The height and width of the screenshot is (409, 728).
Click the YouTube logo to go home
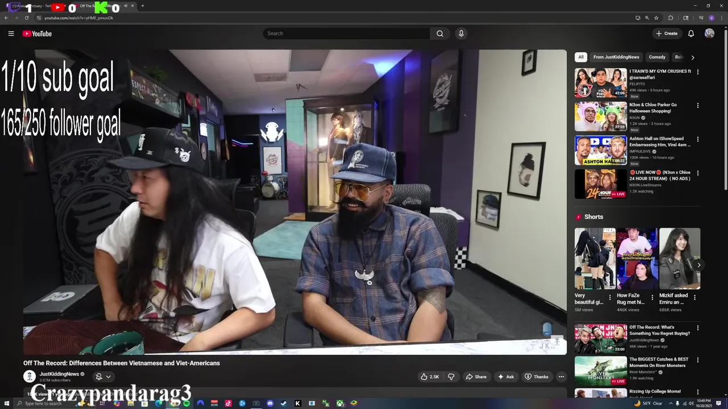(37, 34)
